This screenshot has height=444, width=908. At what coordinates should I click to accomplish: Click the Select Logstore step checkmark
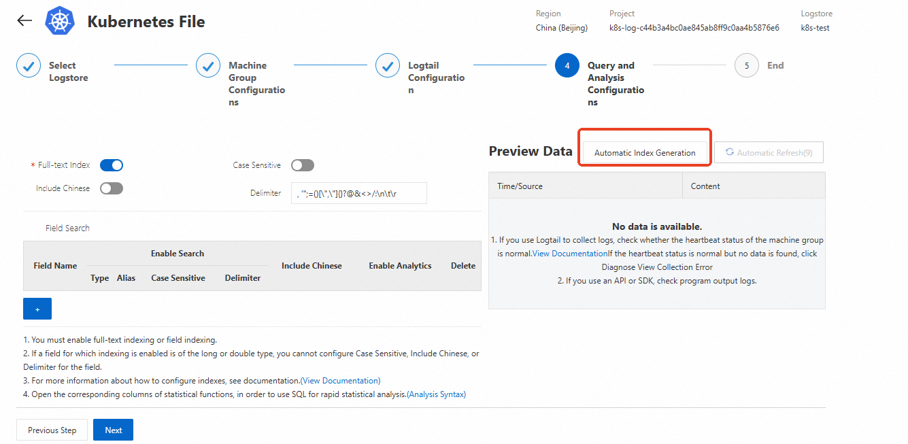[29, 66]
